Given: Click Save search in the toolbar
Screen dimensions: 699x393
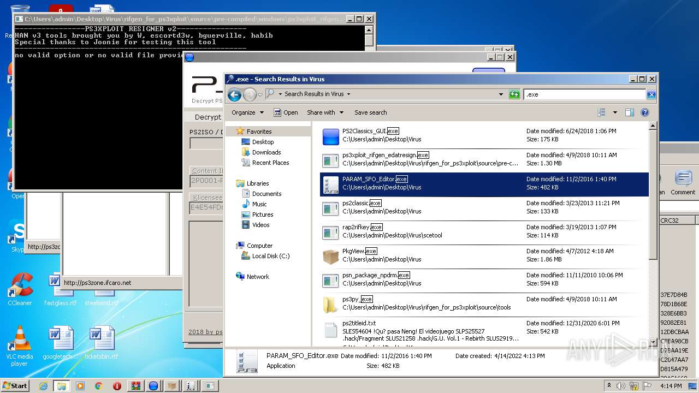Looking at the screenshot, I should [370, 112].
